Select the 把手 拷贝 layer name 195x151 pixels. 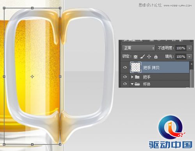point(151,68)
